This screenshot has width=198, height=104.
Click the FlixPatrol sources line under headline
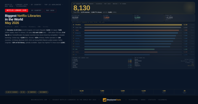(x=27, y=27)
